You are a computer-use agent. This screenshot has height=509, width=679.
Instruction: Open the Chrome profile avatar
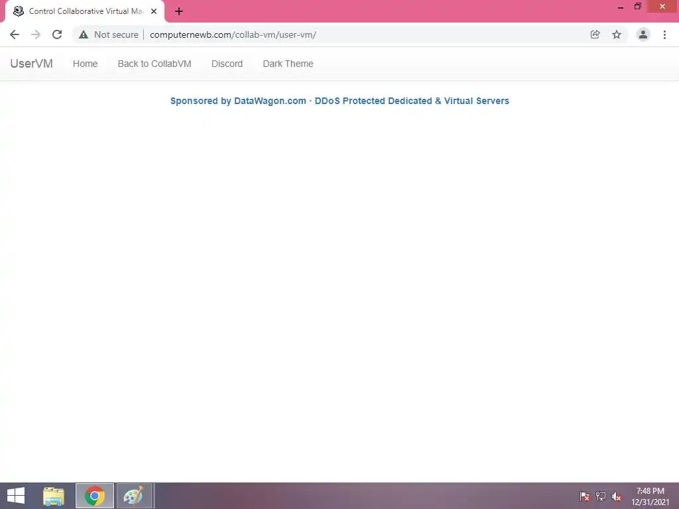(x=643, y=34)
